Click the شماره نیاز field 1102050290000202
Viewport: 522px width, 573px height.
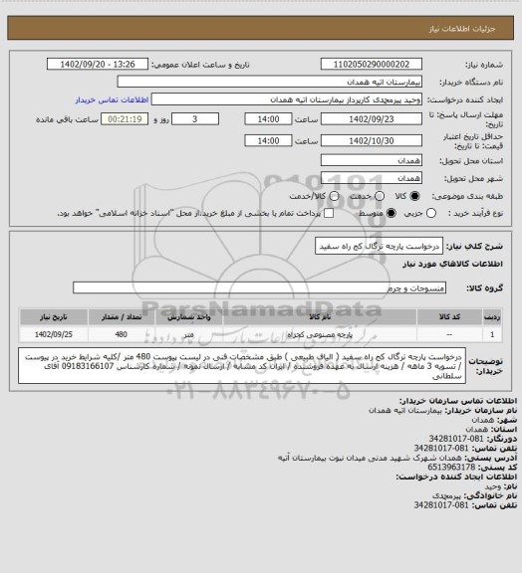click(372, 64)
